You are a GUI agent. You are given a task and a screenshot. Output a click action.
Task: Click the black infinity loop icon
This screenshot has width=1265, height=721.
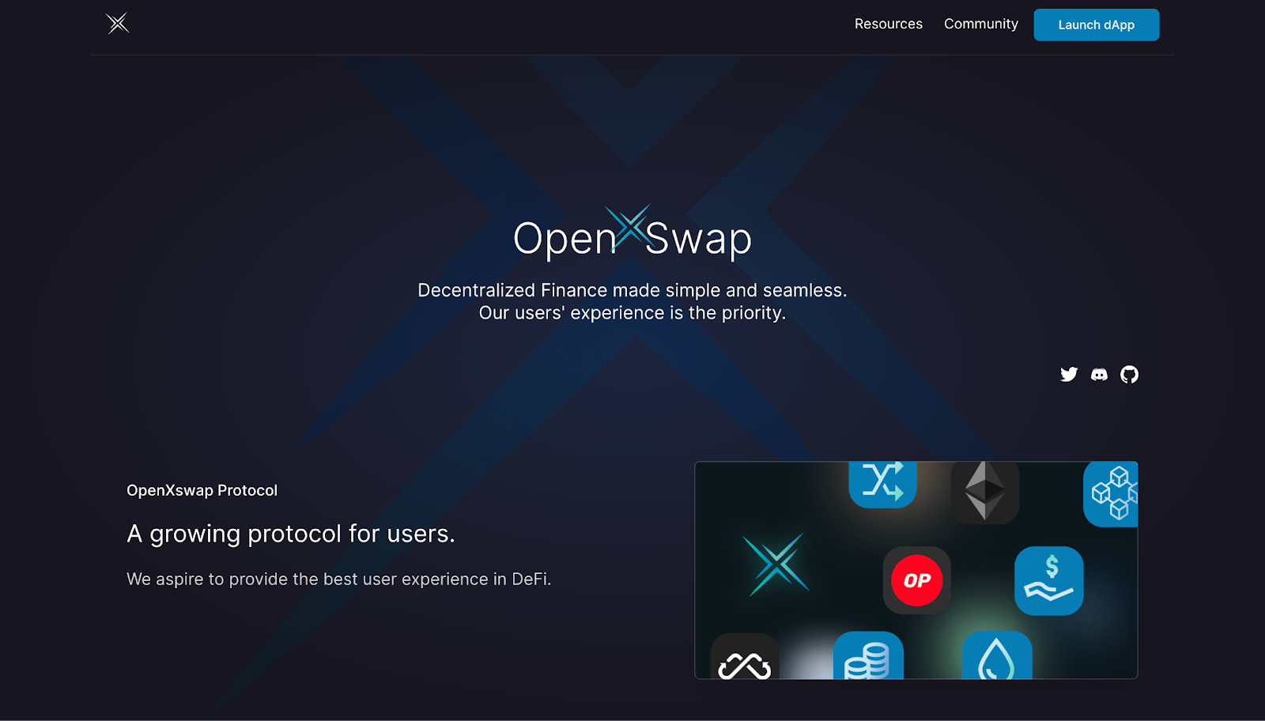[744, 656]
